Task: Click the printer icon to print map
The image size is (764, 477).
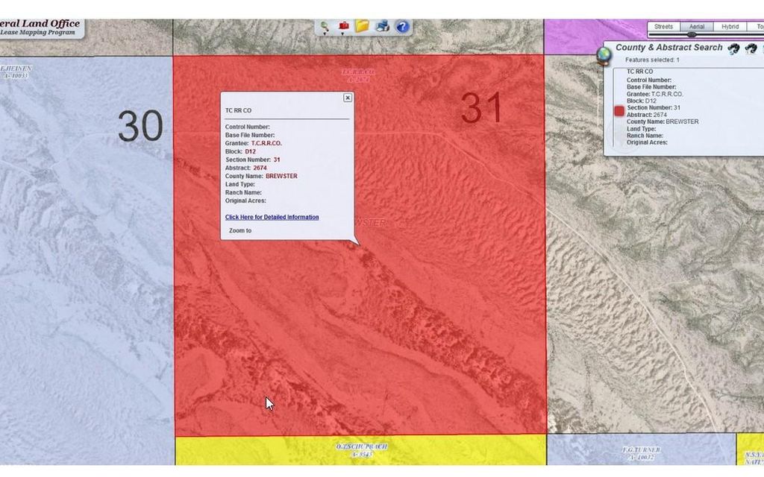Action: 382,26
